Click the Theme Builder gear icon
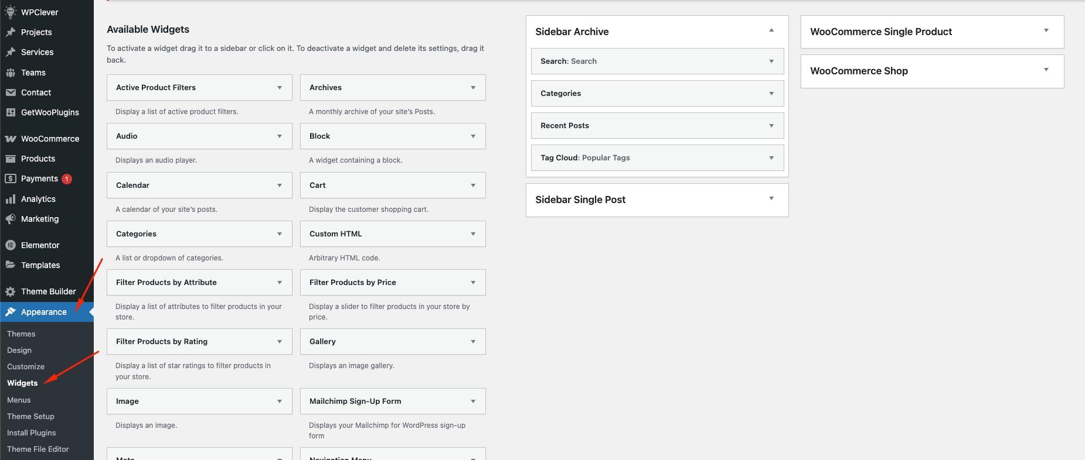This screenshot has height=460, width=1085. (x=10, y=291)
